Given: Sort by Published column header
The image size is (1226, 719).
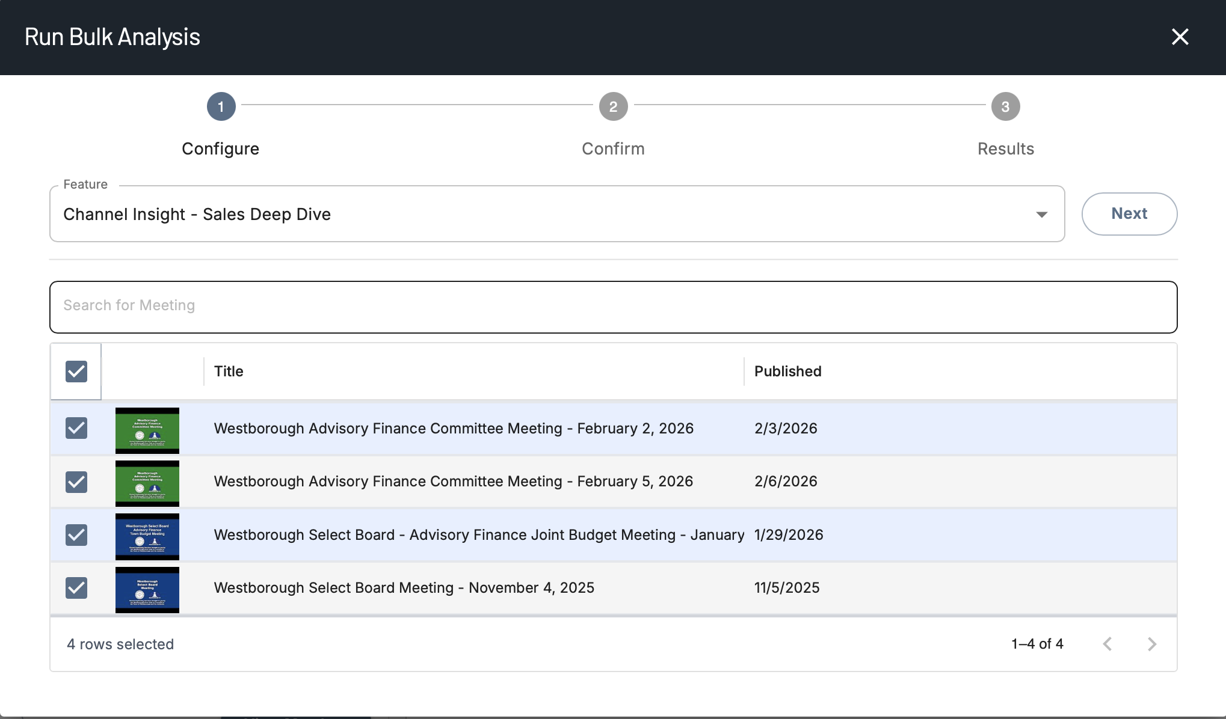Looking at the screenshot, I should point(787,372).
